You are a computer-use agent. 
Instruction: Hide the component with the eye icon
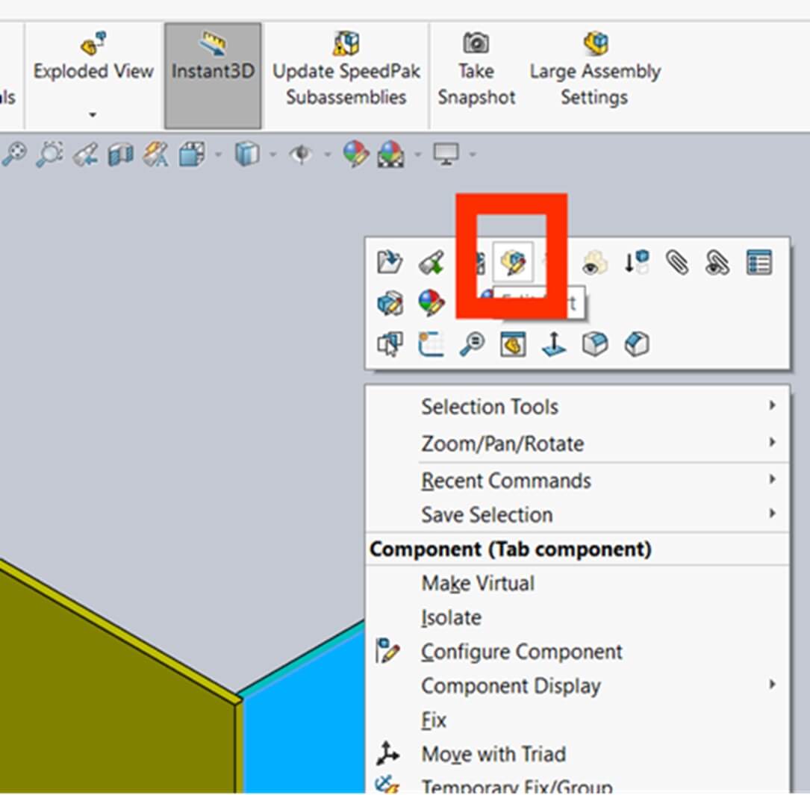(x=592, y=263)
